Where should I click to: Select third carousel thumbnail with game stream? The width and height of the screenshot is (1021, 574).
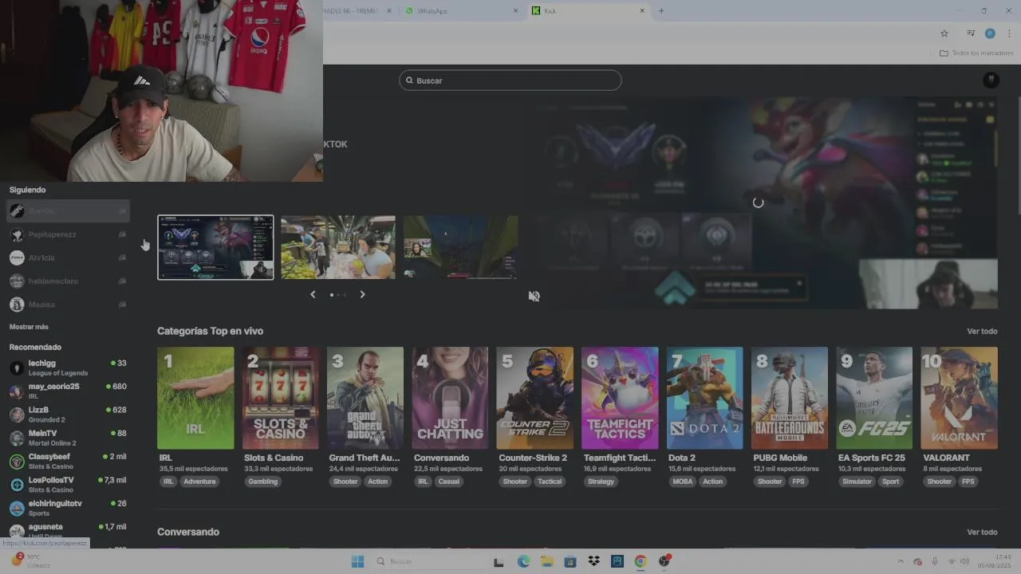coord(461,247)
